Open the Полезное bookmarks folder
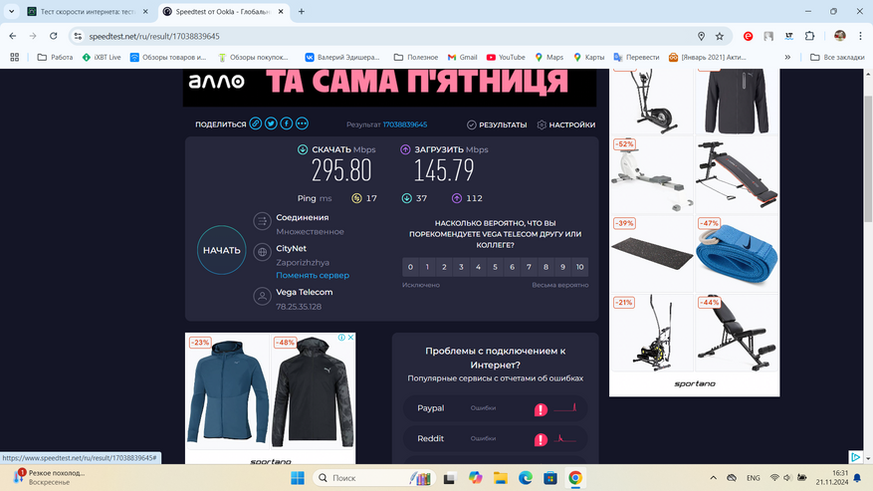The width and height of the screenshot is (873, 491). 416,57
